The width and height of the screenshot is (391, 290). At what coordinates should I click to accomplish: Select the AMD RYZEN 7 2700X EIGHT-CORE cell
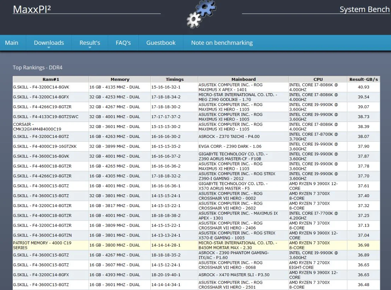pos(318,265)
